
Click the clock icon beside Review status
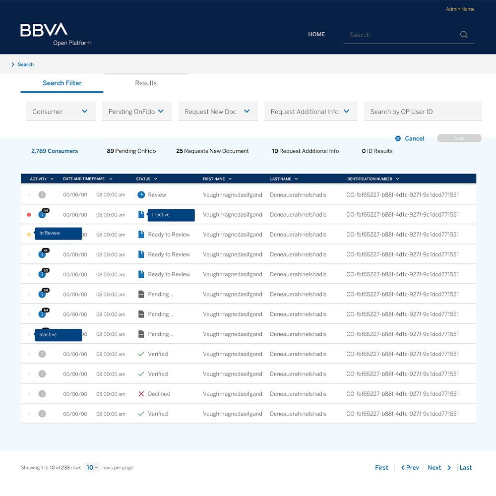coord(141,195)
